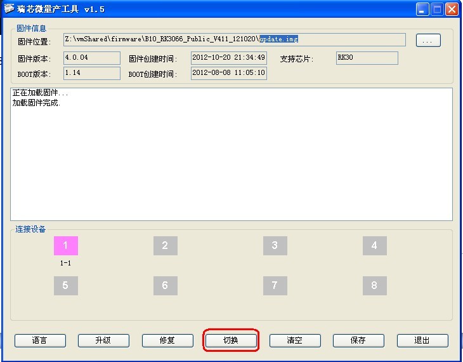Click the 保存 save button
463x362 pixels.
point(358,340)
